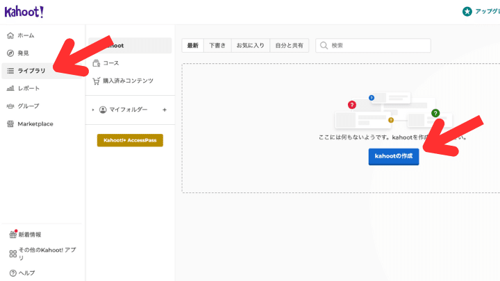
Task: Click the 新着情報 gift icon
Action: point(12,235)
